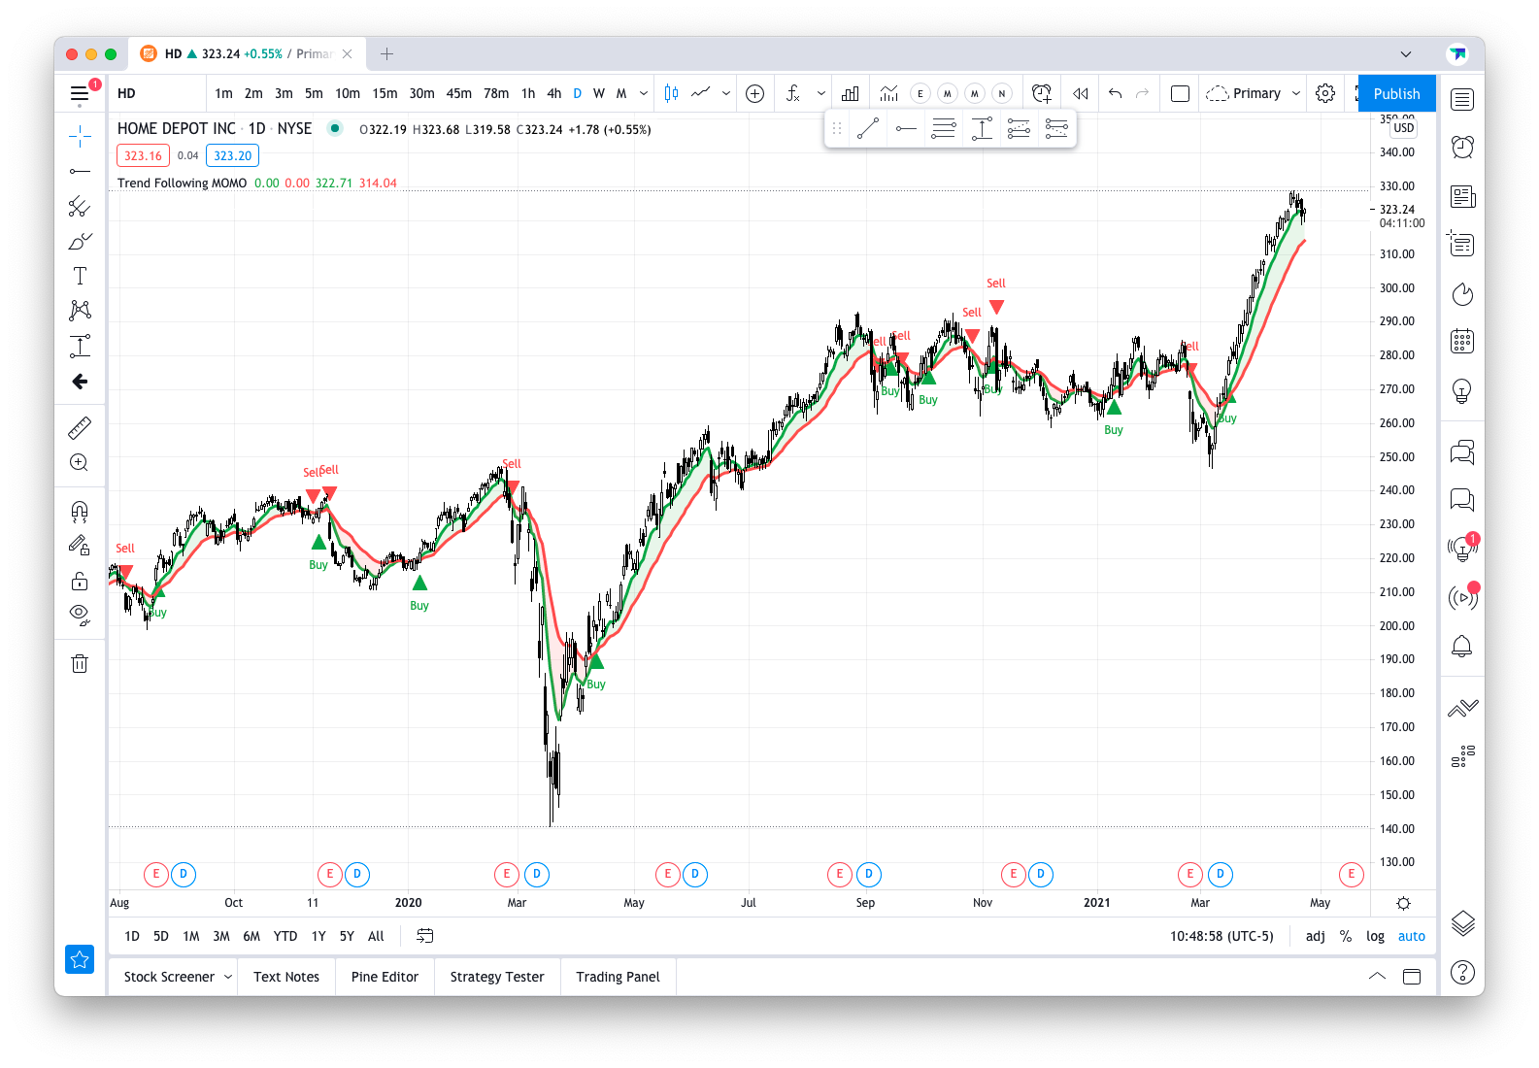Screen dimensions: 1539x1068
Task: Expand the timeframe intervals dropdown arrow
Action: (644, 93)
